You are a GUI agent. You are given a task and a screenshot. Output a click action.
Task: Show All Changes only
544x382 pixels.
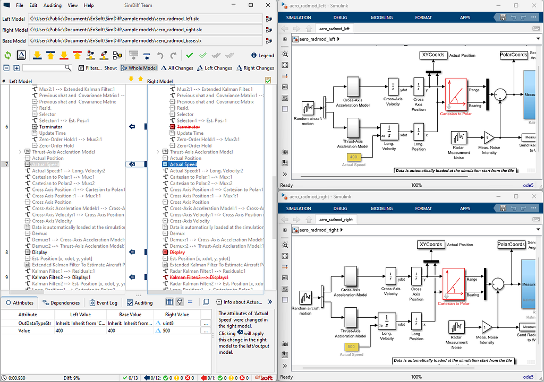click(x=177, y=68)
